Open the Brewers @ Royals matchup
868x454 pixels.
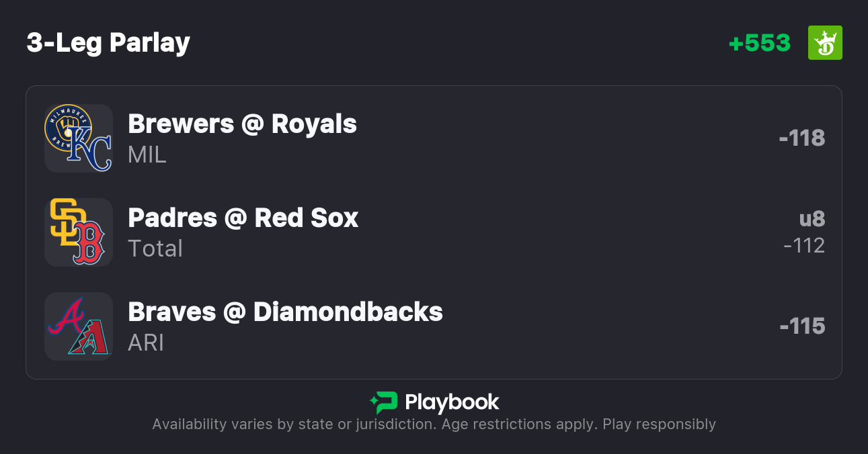(242, 124)
